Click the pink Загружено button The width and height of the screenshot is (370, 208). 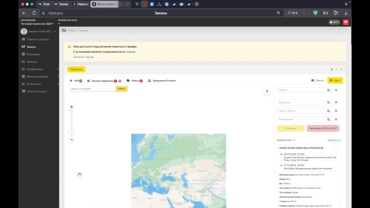click(323, 128)
